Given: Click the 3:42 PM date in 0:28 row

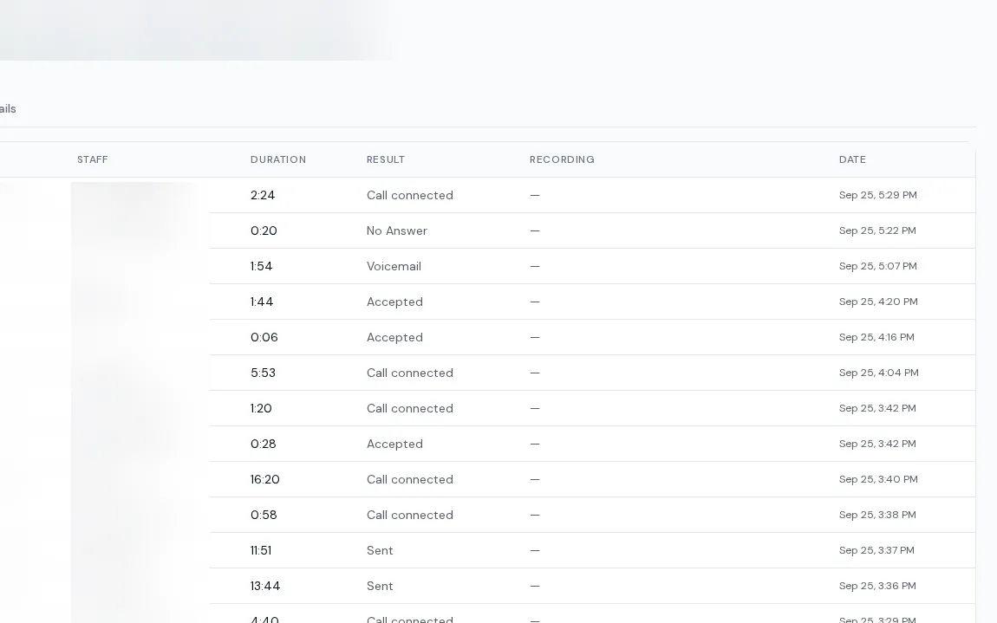Looking at the screenshot, I should pyautogui.click(x=877, y=445).
